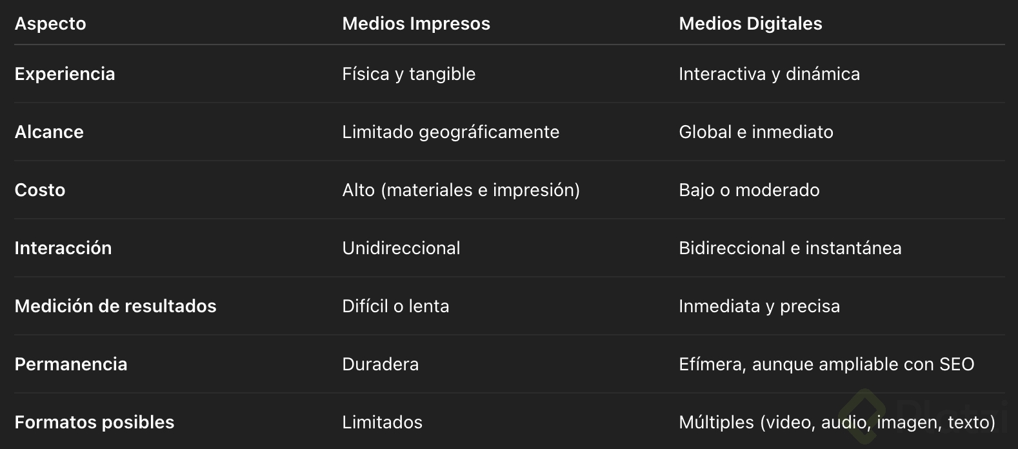This screenshot has height=449, width=1018.
Task: Select the 'Física y tangible' cell
Action: 408,74
